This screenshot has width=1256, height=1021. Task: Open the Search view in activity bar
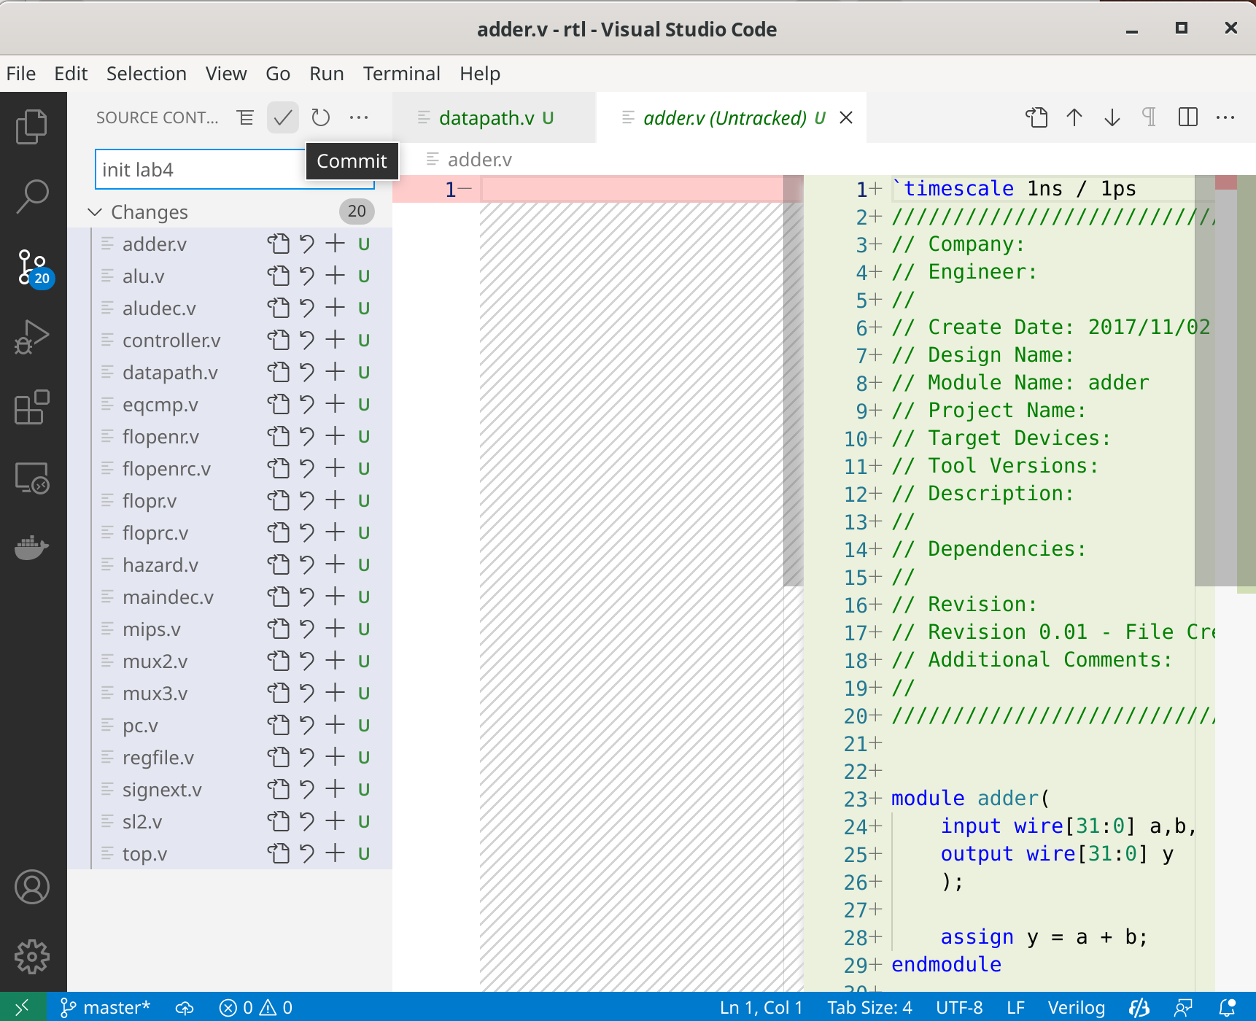coord(32,197)
